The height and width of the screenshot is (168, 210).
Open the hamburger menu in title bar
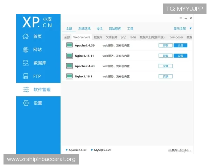tap(181, 18)
